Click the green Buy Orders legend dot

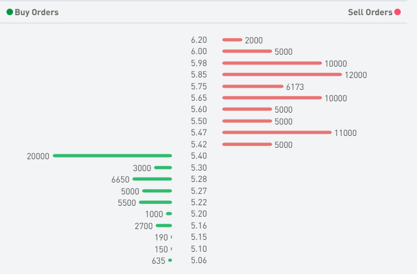click(x=10, y=12)
